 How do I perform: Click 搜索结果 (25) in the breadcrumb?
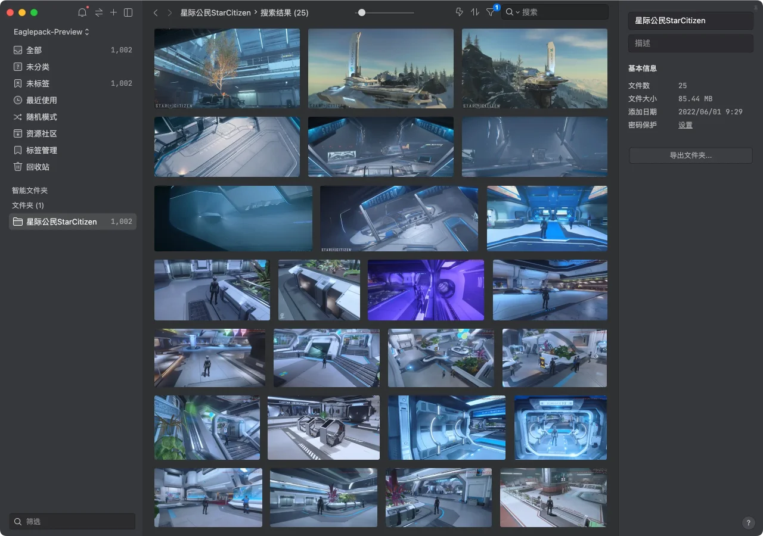pyautogui.click(x=284, y=13)
